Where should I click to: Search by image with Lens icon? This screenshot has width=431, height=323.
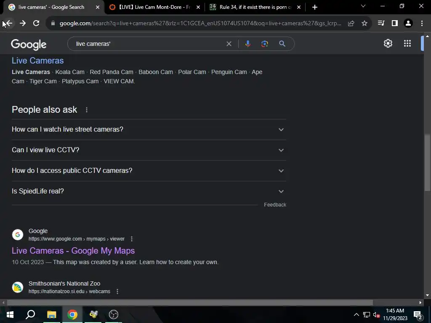coord(264,44)
